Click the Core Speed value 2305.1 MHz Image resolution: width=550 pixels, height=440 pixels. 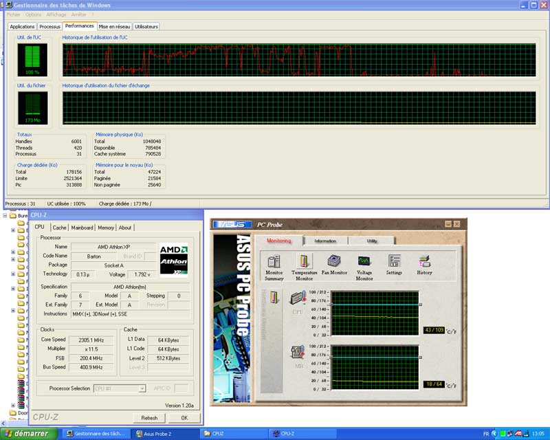point(91,340)
